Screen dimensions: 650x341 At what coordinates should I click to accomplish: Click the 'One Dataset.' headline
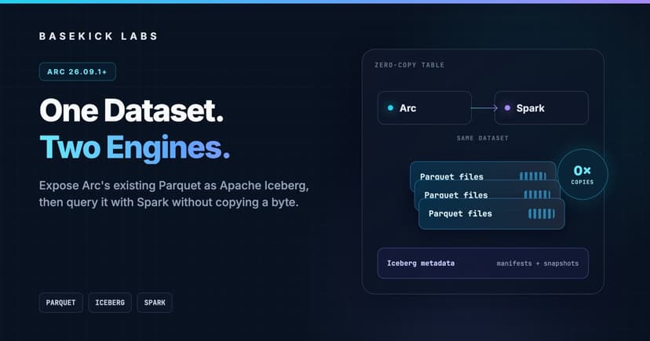[131, 111]
